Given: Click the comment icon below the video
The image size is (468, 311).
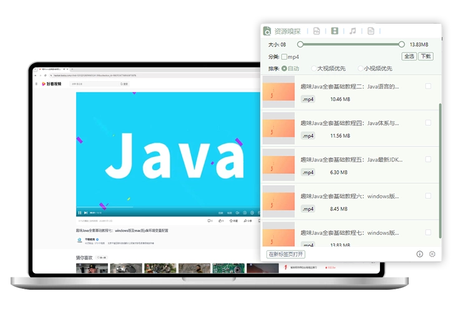Looking at the screenshot, I should coord(210,221).
